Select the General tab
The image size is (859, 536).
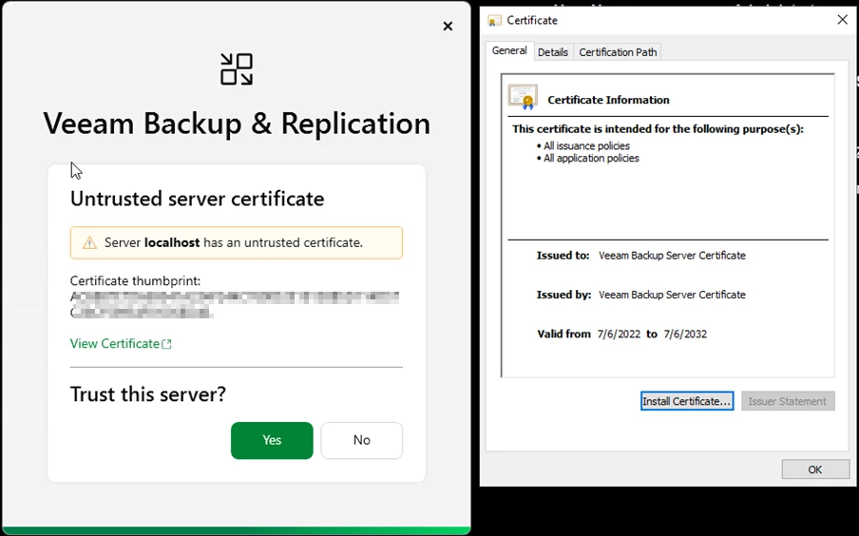click(509, 51)
